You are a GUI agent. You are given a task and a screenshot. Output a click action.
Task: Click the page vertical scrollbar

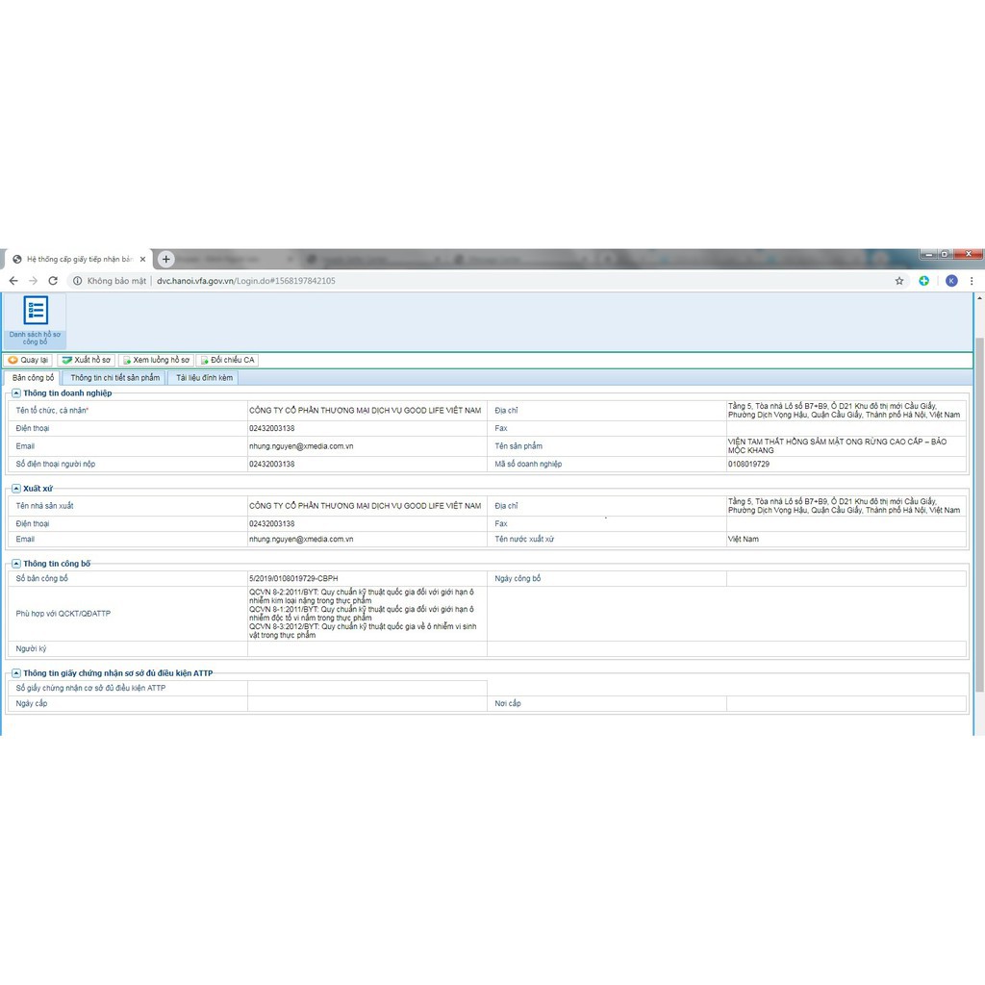[x=979, y=516]
